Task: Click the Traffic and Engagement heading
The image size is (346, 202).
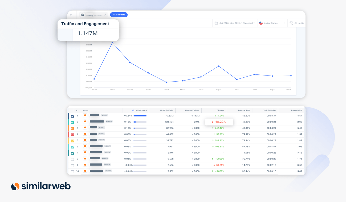Action: click(85, 24)
